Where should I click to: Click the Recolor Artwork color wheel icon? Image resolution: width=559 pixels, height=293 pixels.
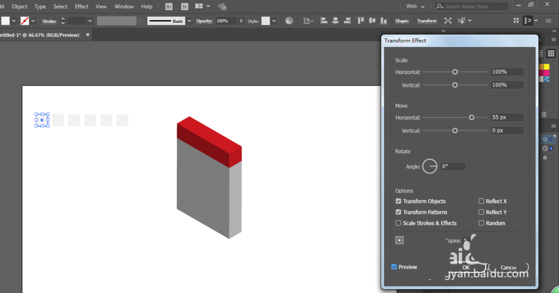pyautogui.click(x=289, y=21)
